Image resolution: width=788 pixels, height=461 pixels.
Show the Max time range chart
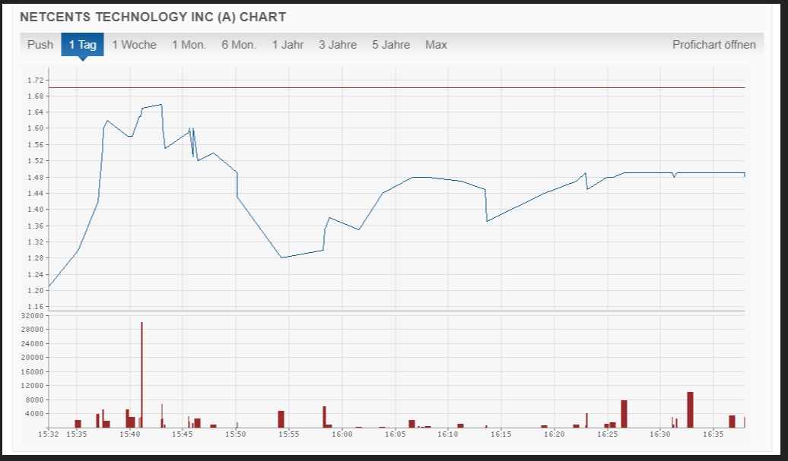tap(437, 45)
